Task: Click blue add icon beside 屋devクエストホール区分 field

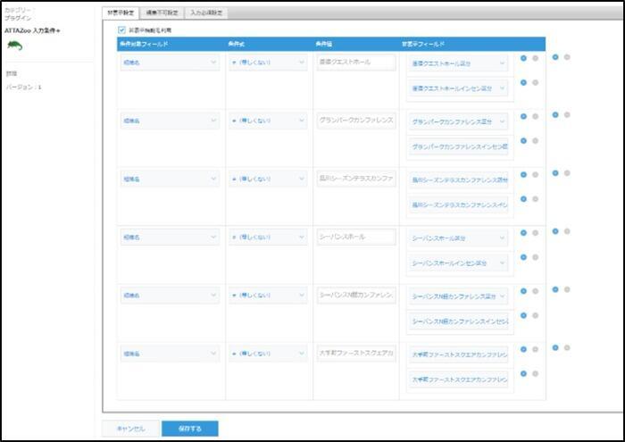Action: 523,58
